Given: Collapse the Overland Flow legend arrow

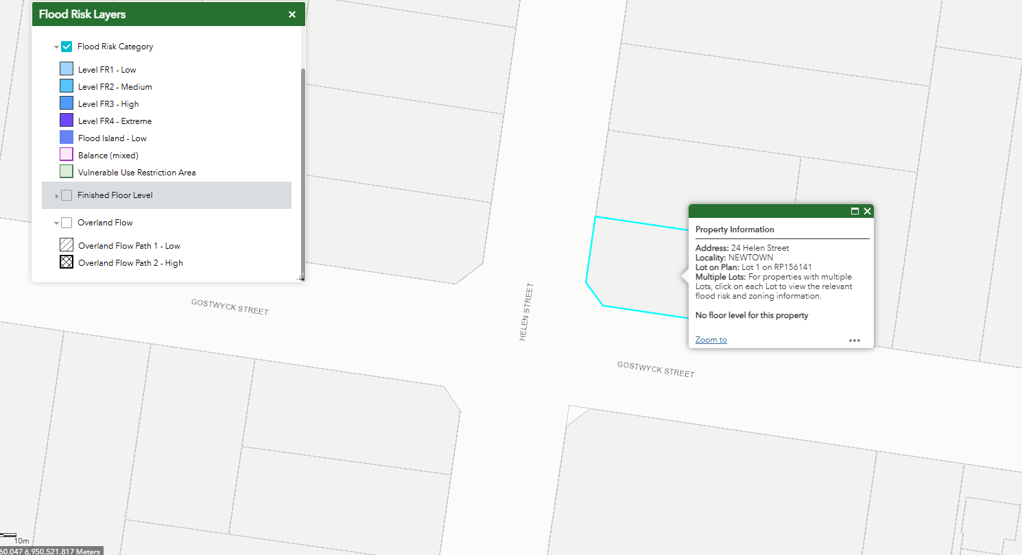Looking at the screenshot, I should 56,223.
